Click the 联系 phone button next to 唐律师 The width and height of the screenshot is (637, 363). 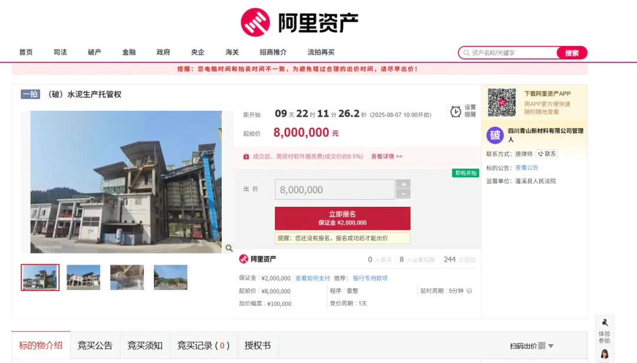click(546, 154)
